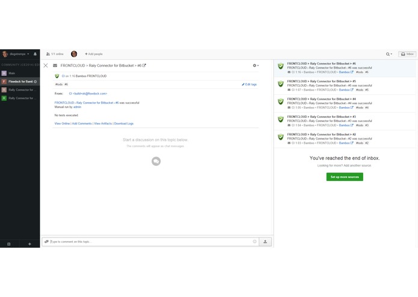Image resolution: width=418 pixels, height=297 pixels.
Task: Click the 1/1 online people indicator
Action: pos(55,54)
